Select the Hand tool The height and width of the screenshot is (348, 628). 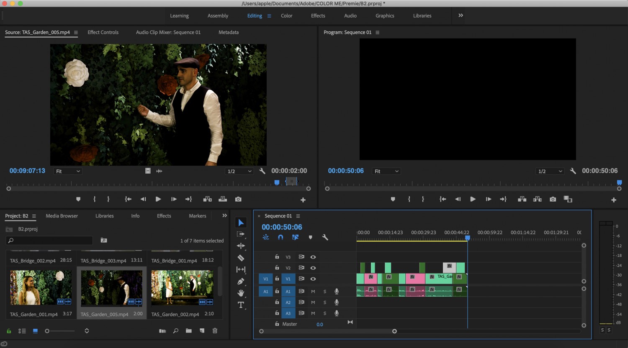241,293
